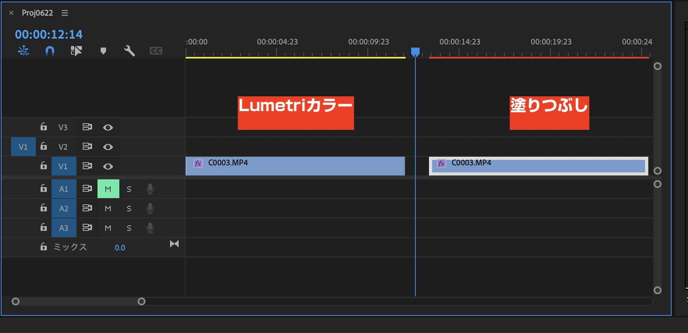Target the V3 track header

[x=63, y=128]
